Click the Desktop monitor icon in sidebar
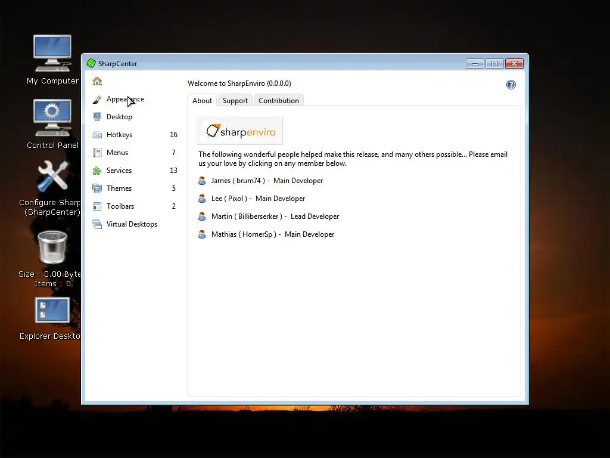The width and height of the screenshot is (610, 458). coord(97,117)
